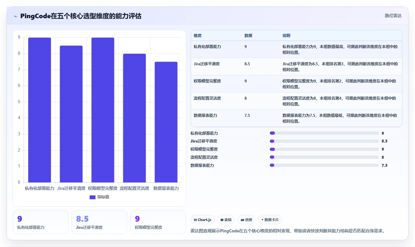Click the 权限模型完整度 progress bar
This screenshot has height=247, width=415.
pos(324,149)
